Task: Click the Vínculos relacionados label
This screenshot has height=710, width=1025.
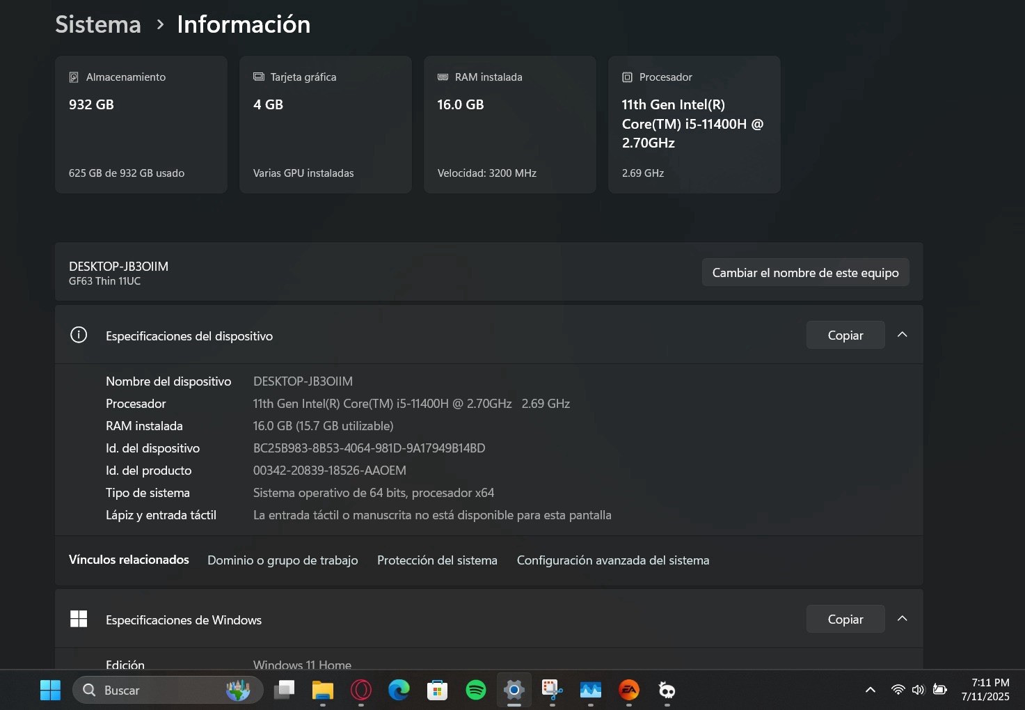Action: [x=129, y=560]
